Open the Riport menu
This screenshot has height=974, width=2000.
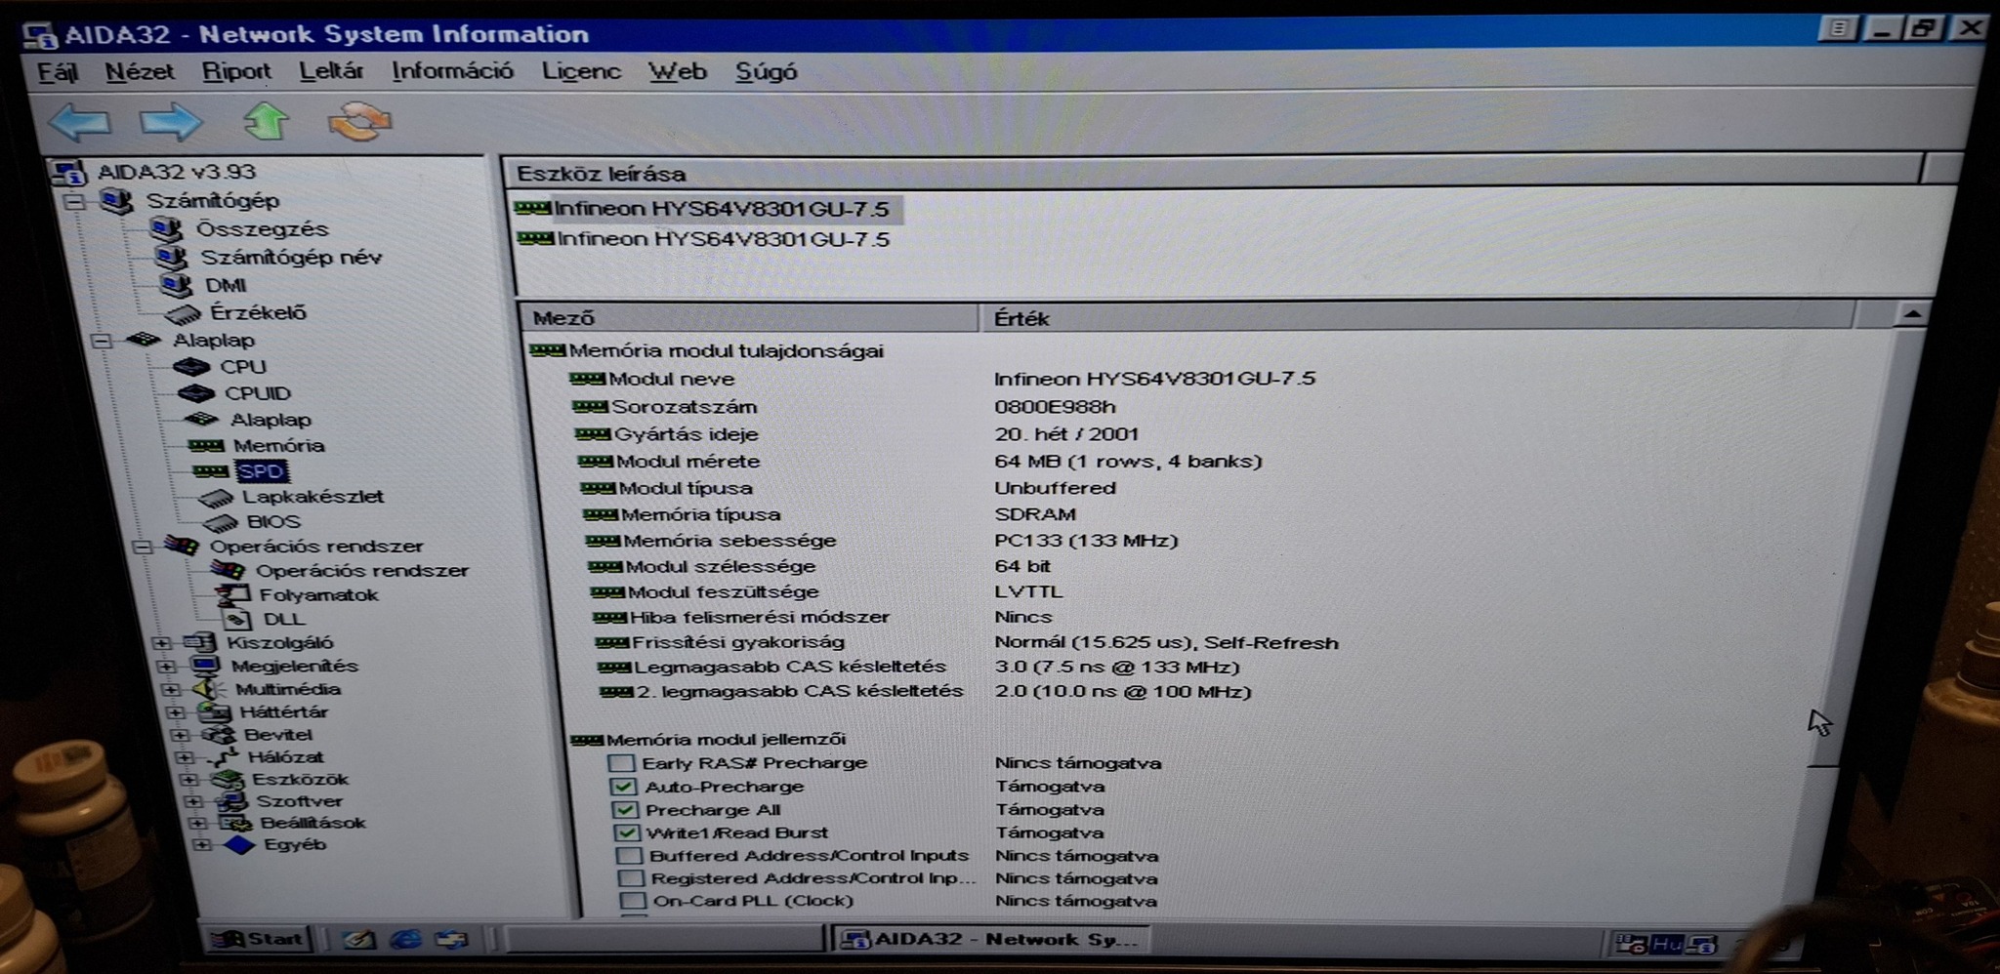click(236, 71)
